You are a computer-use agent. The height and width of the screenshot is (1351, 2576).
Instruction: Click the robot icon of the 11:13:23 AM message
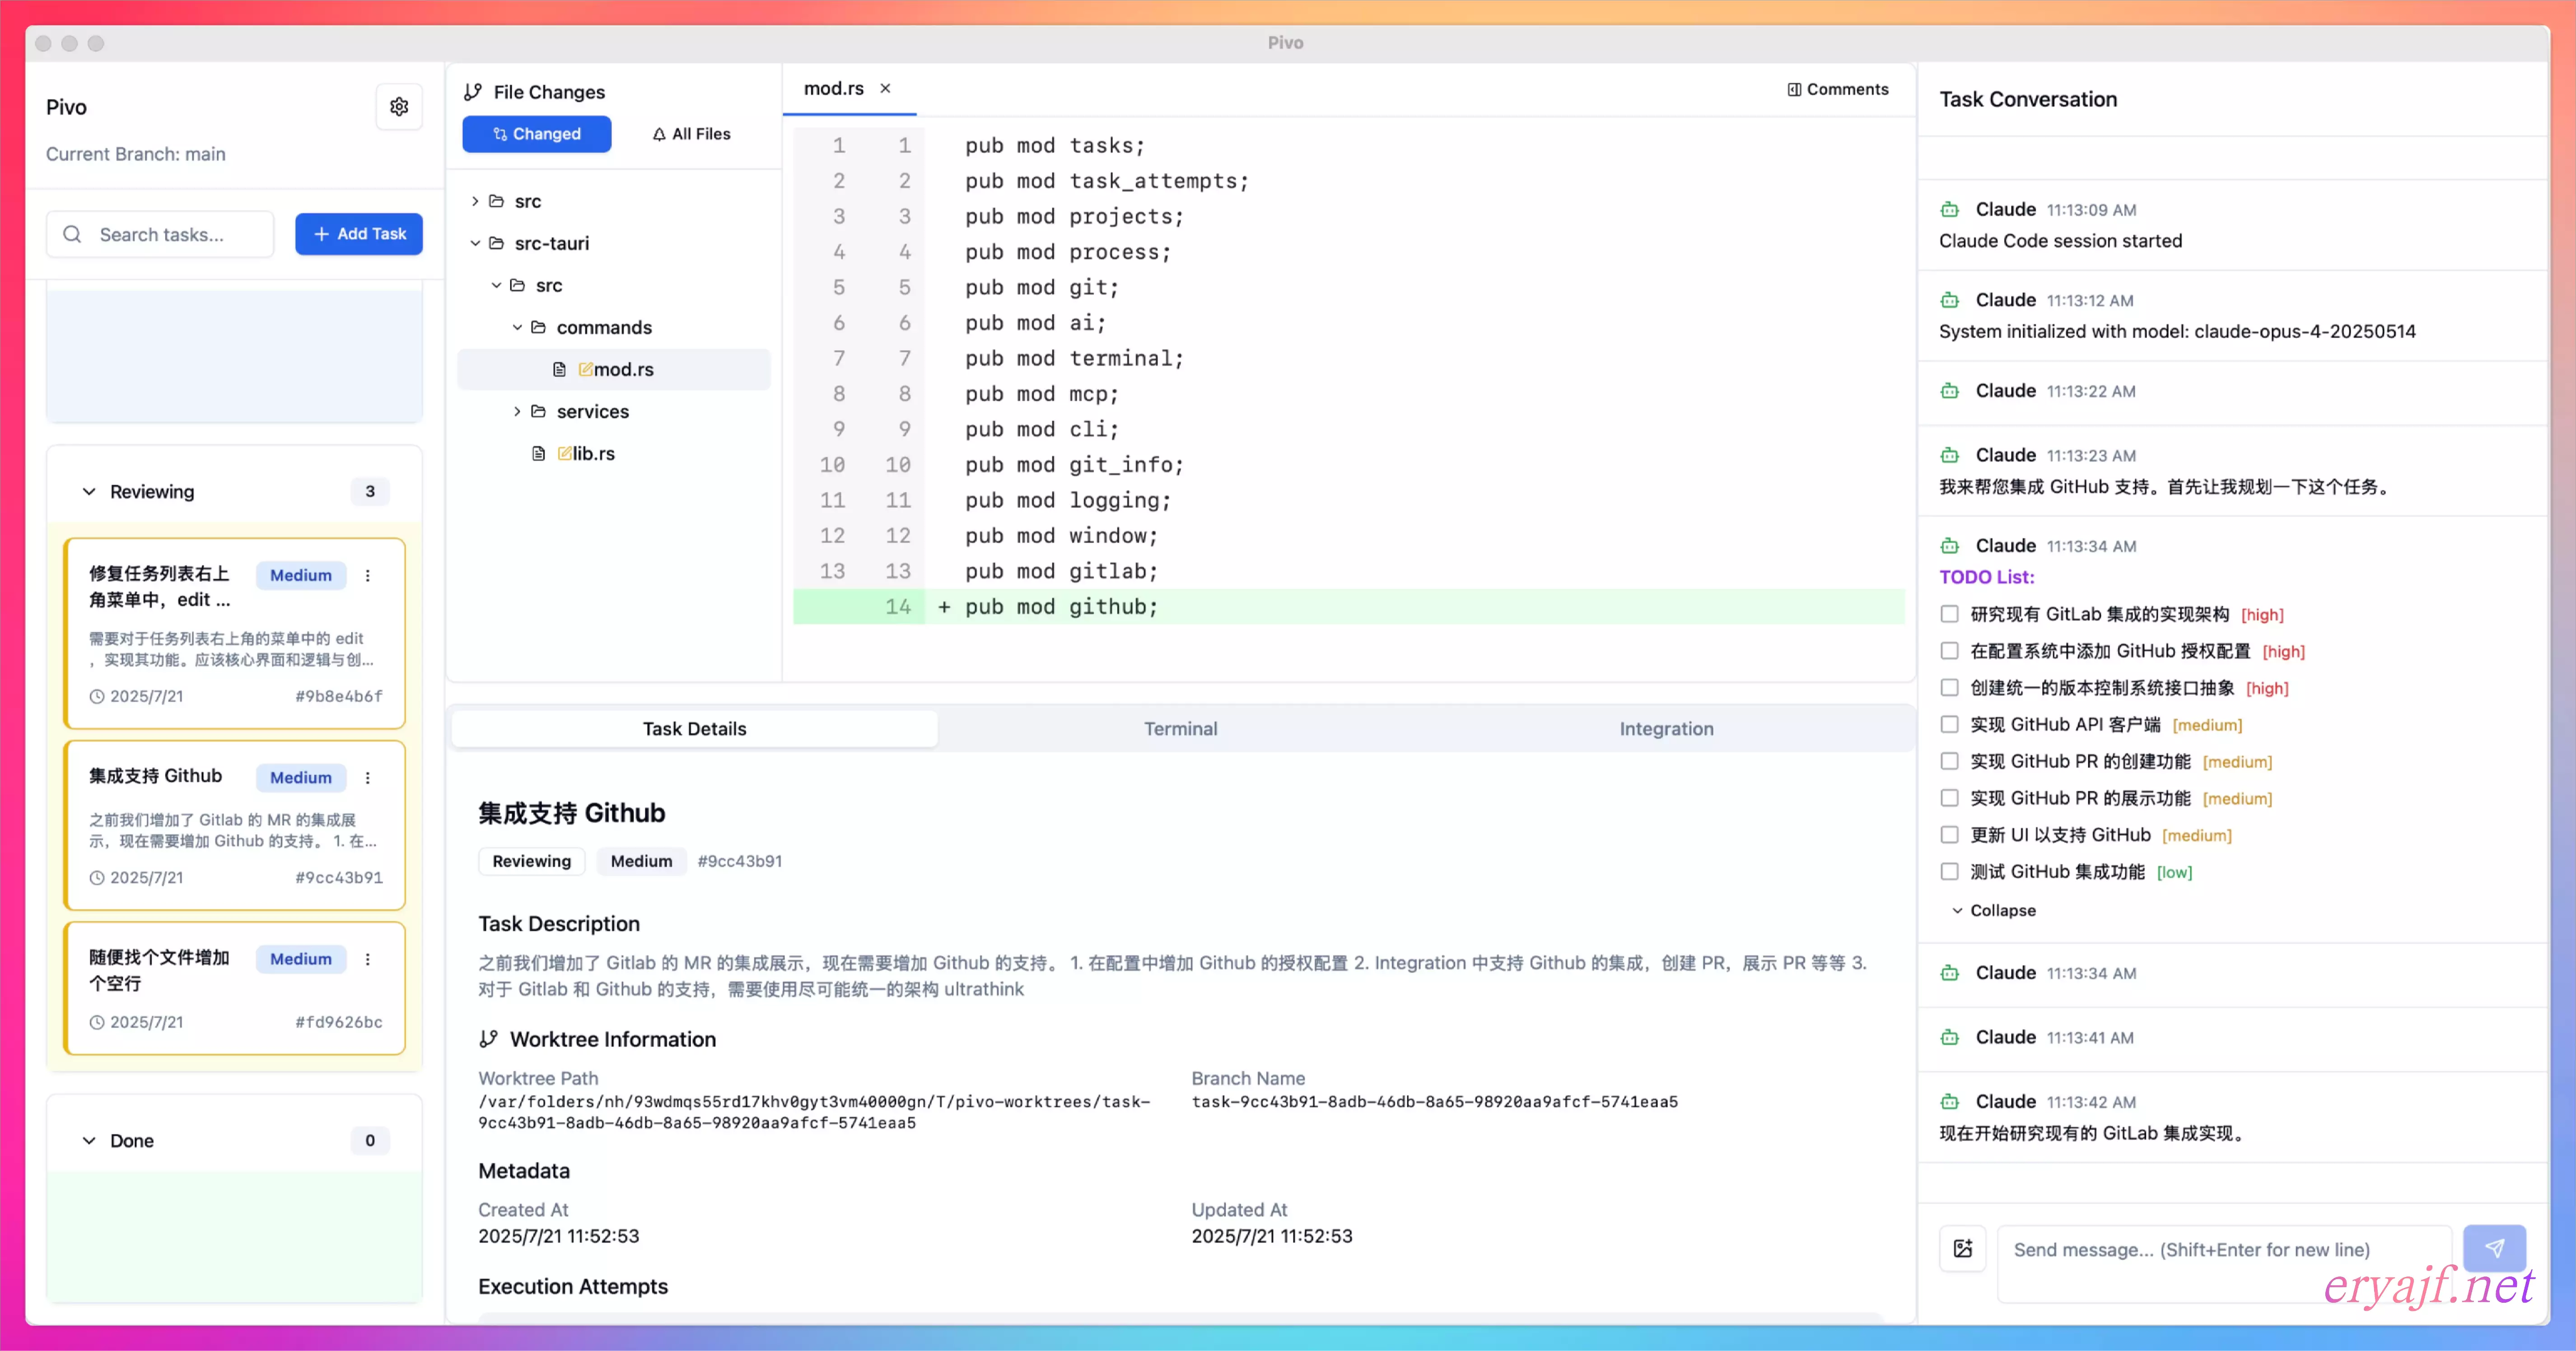1950,455
